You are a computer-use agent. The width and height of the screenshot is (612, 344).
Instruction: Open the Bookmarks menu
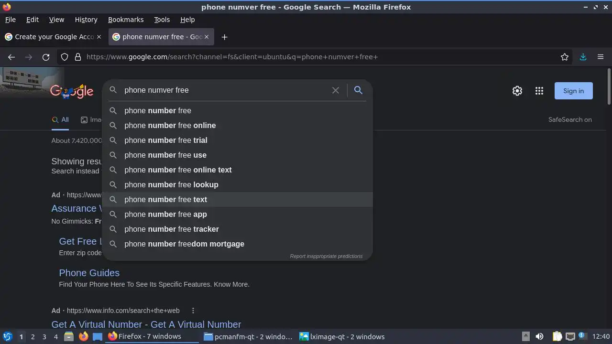coord(126,20)
